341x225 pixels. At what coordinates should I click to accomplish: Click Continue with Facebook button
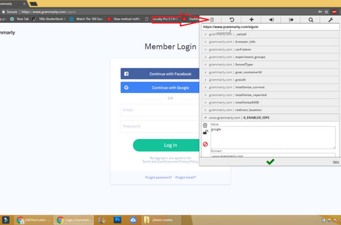click(x=160, y=74)
